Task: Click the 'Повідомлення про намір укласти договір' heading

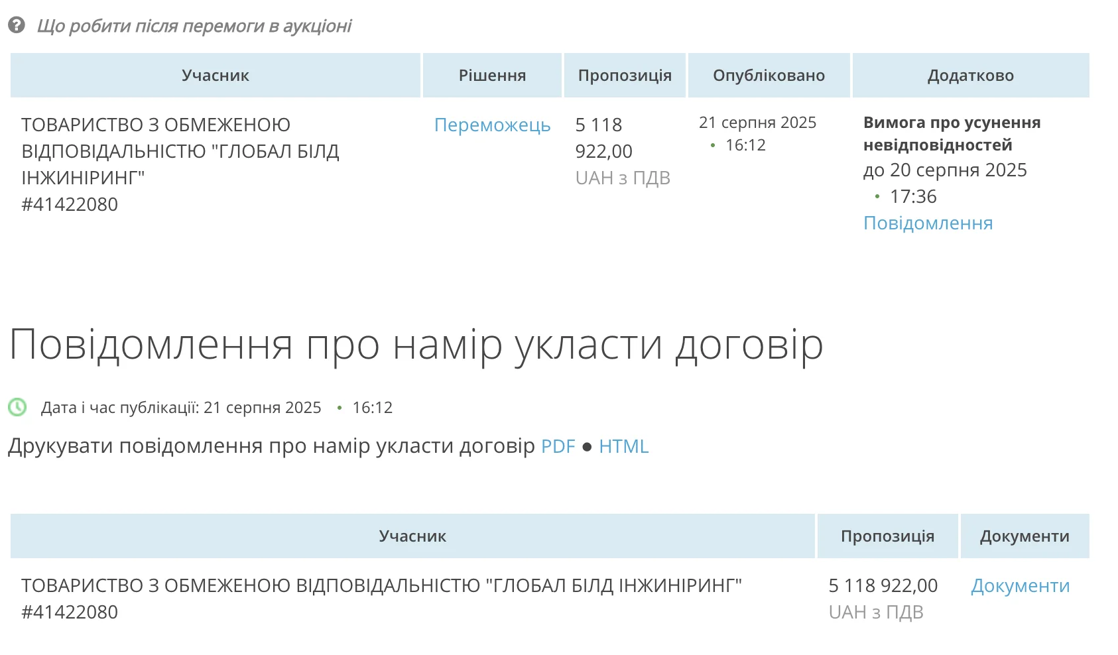Action: pos(416,345)
